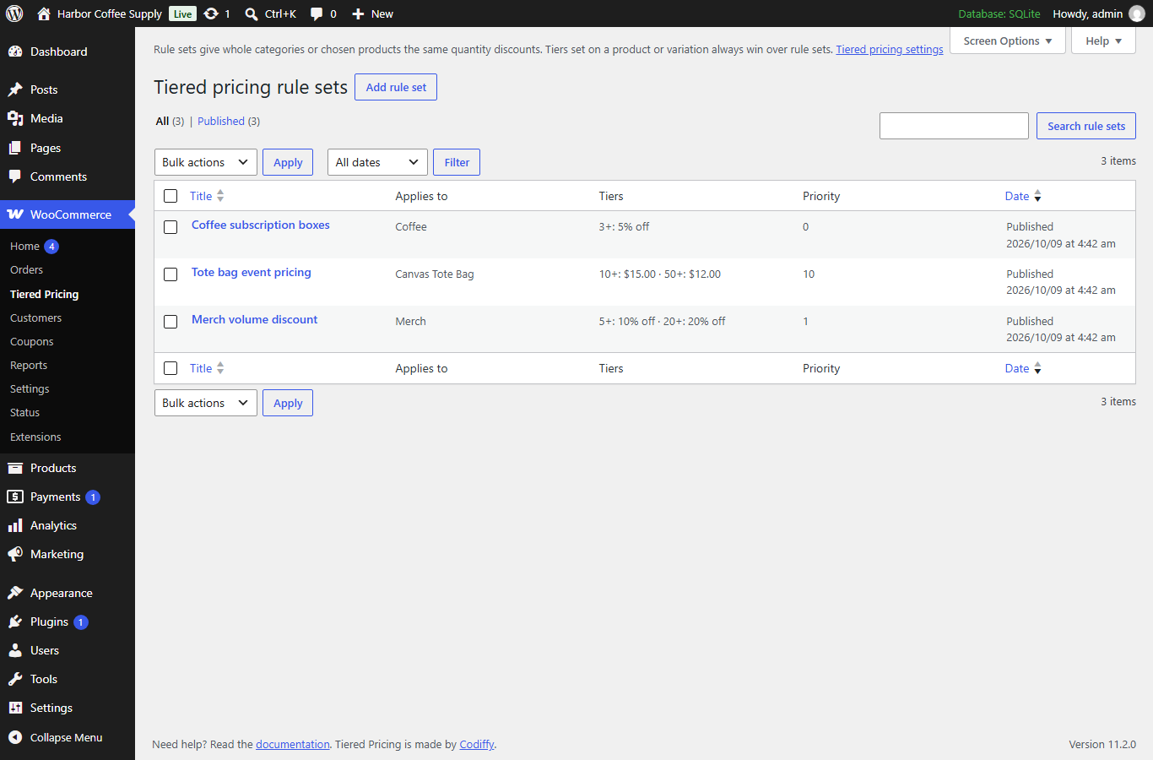Check the select-all checkbox in table header

(171, 196)
